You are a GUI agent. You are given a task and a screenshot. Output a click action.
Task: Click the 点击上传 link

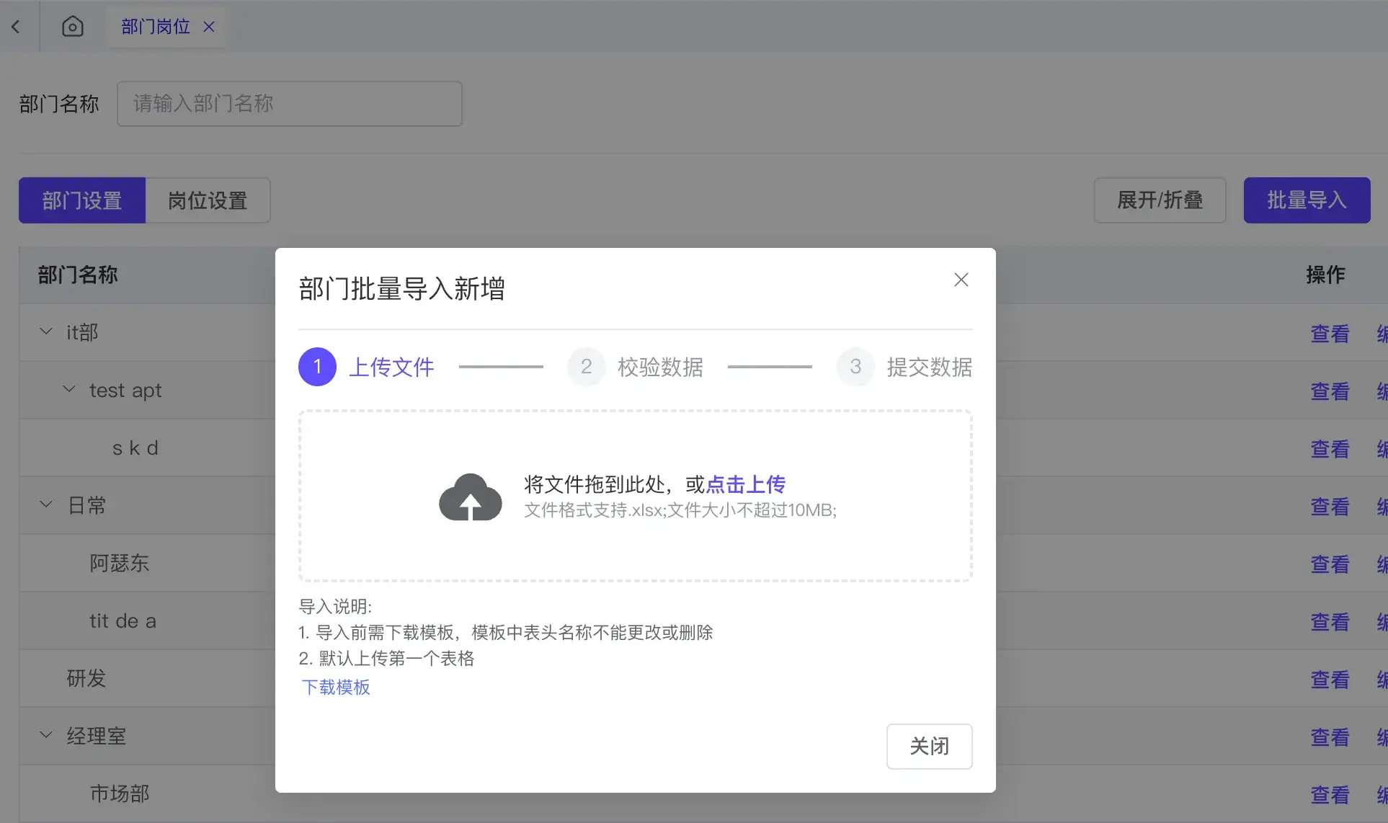pos(745,484)
